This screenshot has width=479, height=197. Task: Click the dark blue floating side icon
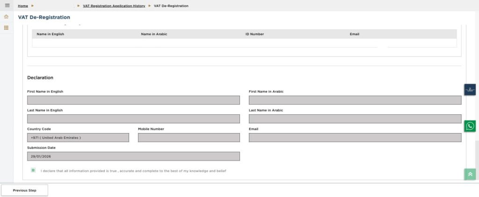[470, 90]
